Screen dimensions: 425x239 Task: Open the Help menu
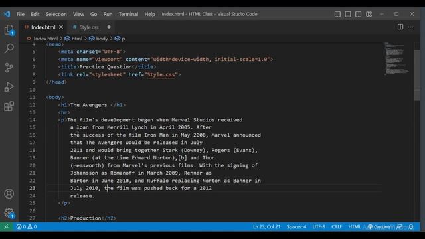pos(149,14)
